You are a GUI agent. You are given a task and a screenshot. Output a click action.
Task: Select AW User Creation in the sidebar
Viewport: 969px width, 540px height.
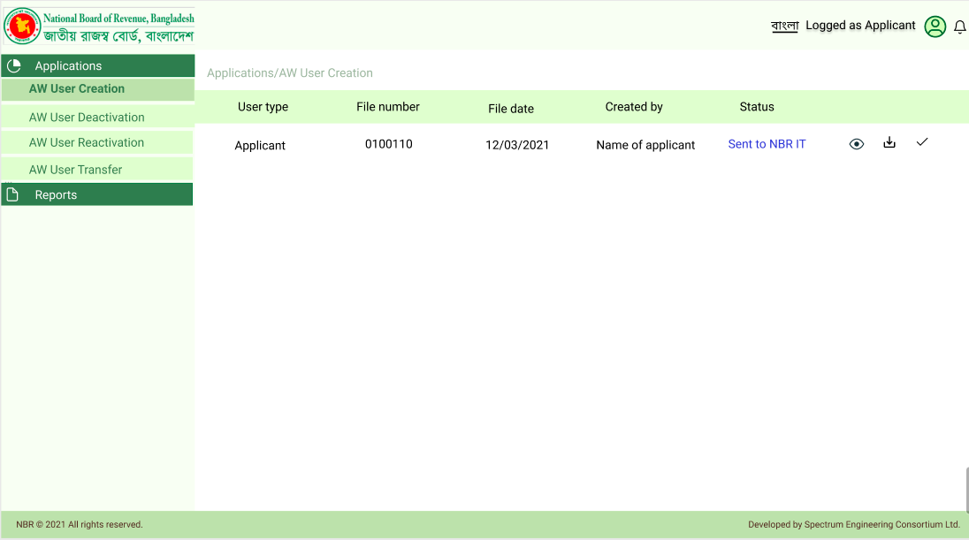coord(77,89)
